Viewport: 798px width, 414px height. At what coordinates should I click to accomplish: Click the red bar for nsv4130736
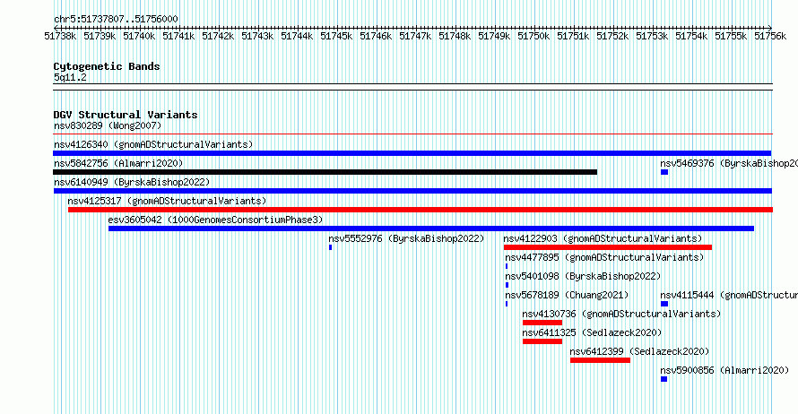pos(542,323)
